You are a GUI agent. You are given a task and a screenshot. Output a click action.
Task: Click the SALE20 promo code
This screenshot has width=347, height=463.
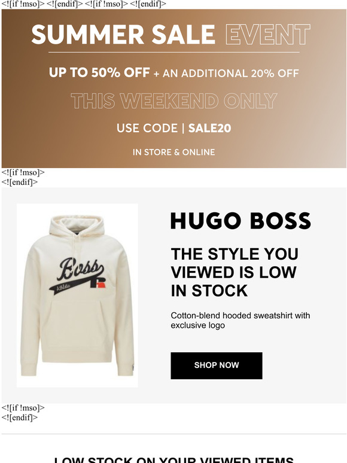(209, 128)
